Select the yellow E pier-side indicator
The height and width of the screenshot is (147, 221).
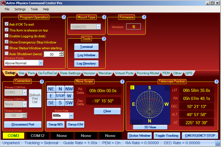pyautogui.click(x=132, y=88)
